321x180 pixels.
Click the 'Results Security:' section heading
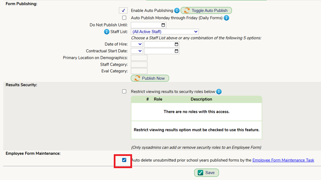tap(21, 85)
